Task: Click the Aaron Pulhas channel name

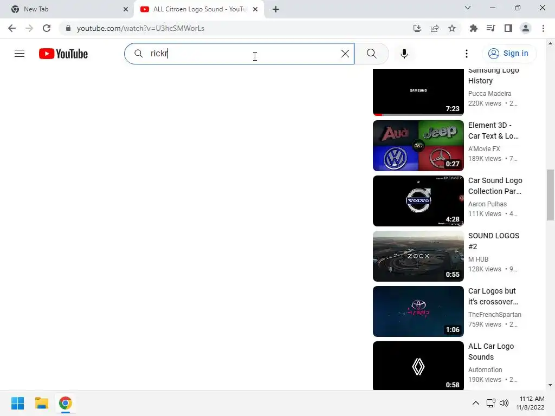Action: click(487, 204)
